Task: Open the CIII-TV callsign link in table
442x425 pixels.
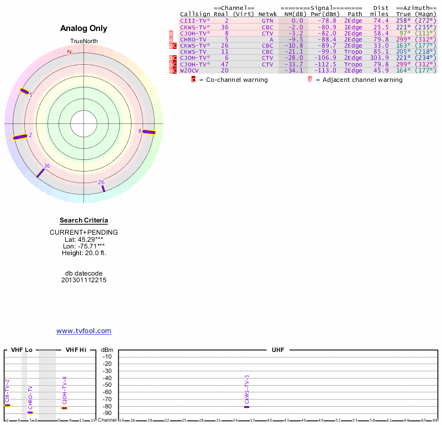Action: (195, 20)
